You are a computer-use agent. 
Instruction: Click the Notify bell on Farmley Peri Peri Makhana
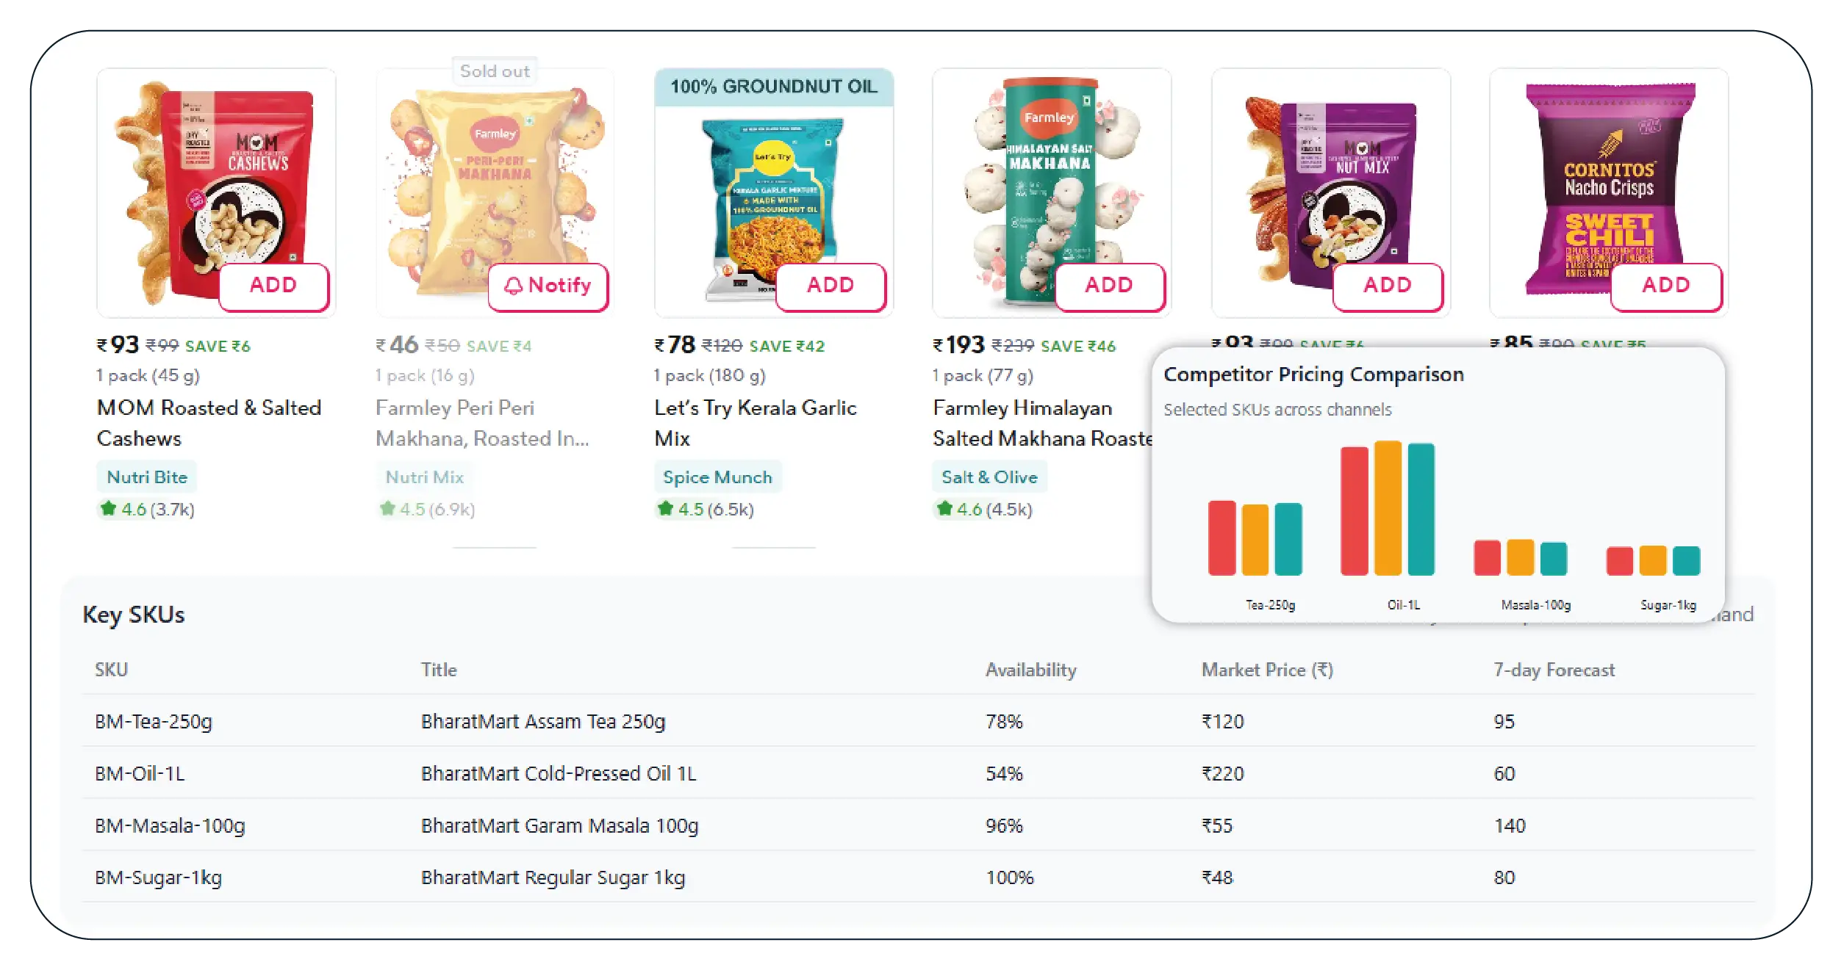coord(548,286)
